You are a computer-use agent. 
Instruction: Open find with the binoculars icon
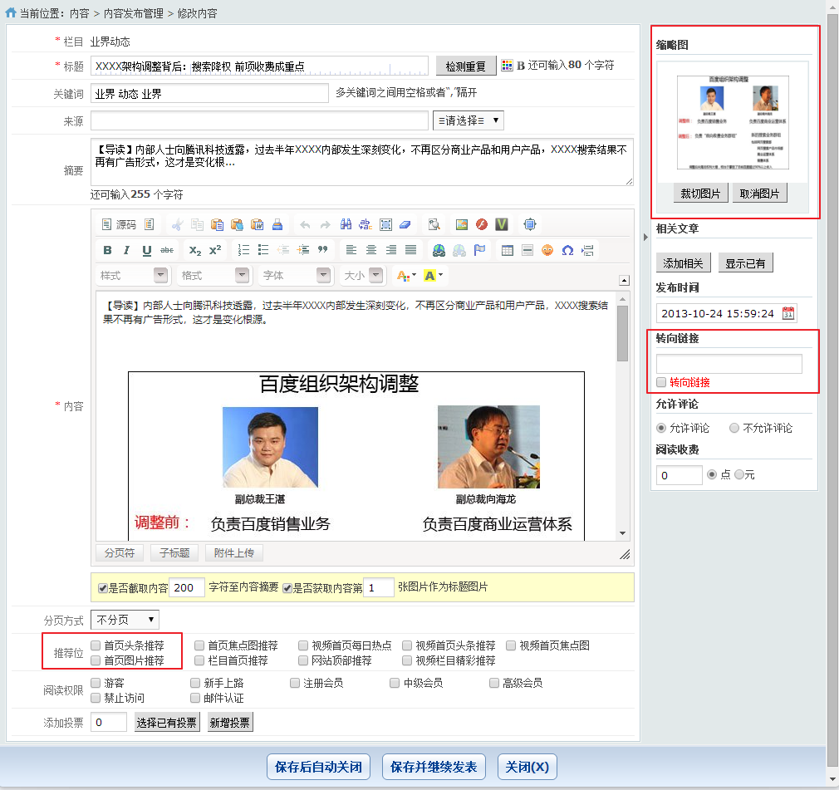click(346, 225)
